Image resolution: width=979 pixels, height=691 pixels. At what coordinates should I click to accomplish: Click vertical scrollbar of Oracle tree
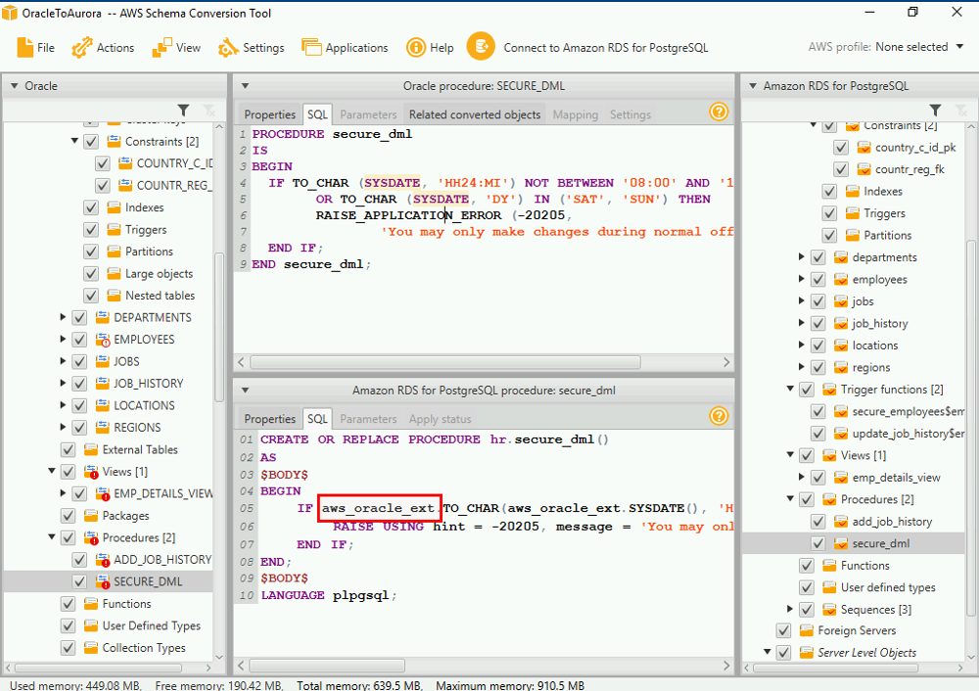(218, 327)
